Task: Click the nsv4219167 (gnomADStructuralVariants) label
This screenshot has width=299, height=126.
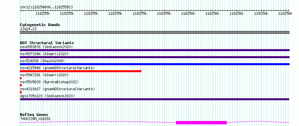Action: 57,89
